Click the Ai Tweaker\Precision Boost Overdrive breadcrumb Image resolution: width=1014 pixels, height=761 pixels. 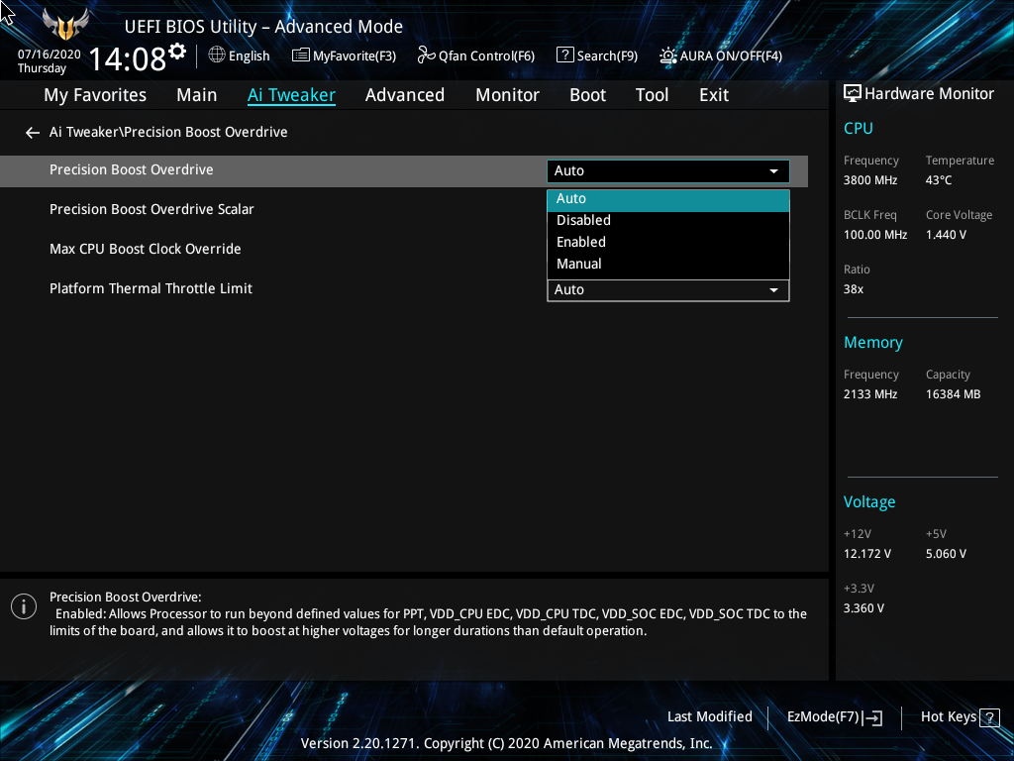pos(168,132)
